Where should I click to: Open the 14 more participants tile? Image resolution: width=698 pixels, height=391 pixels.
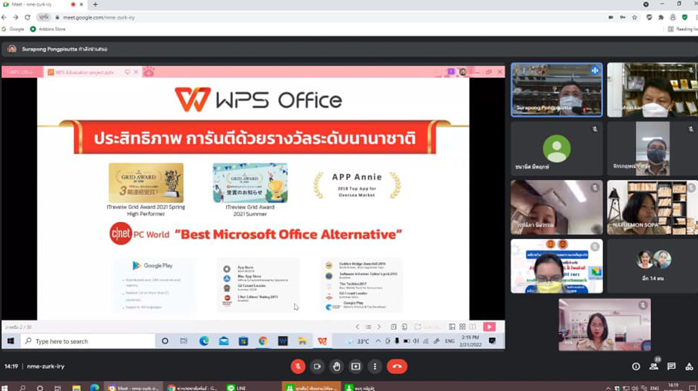point(652,266)
